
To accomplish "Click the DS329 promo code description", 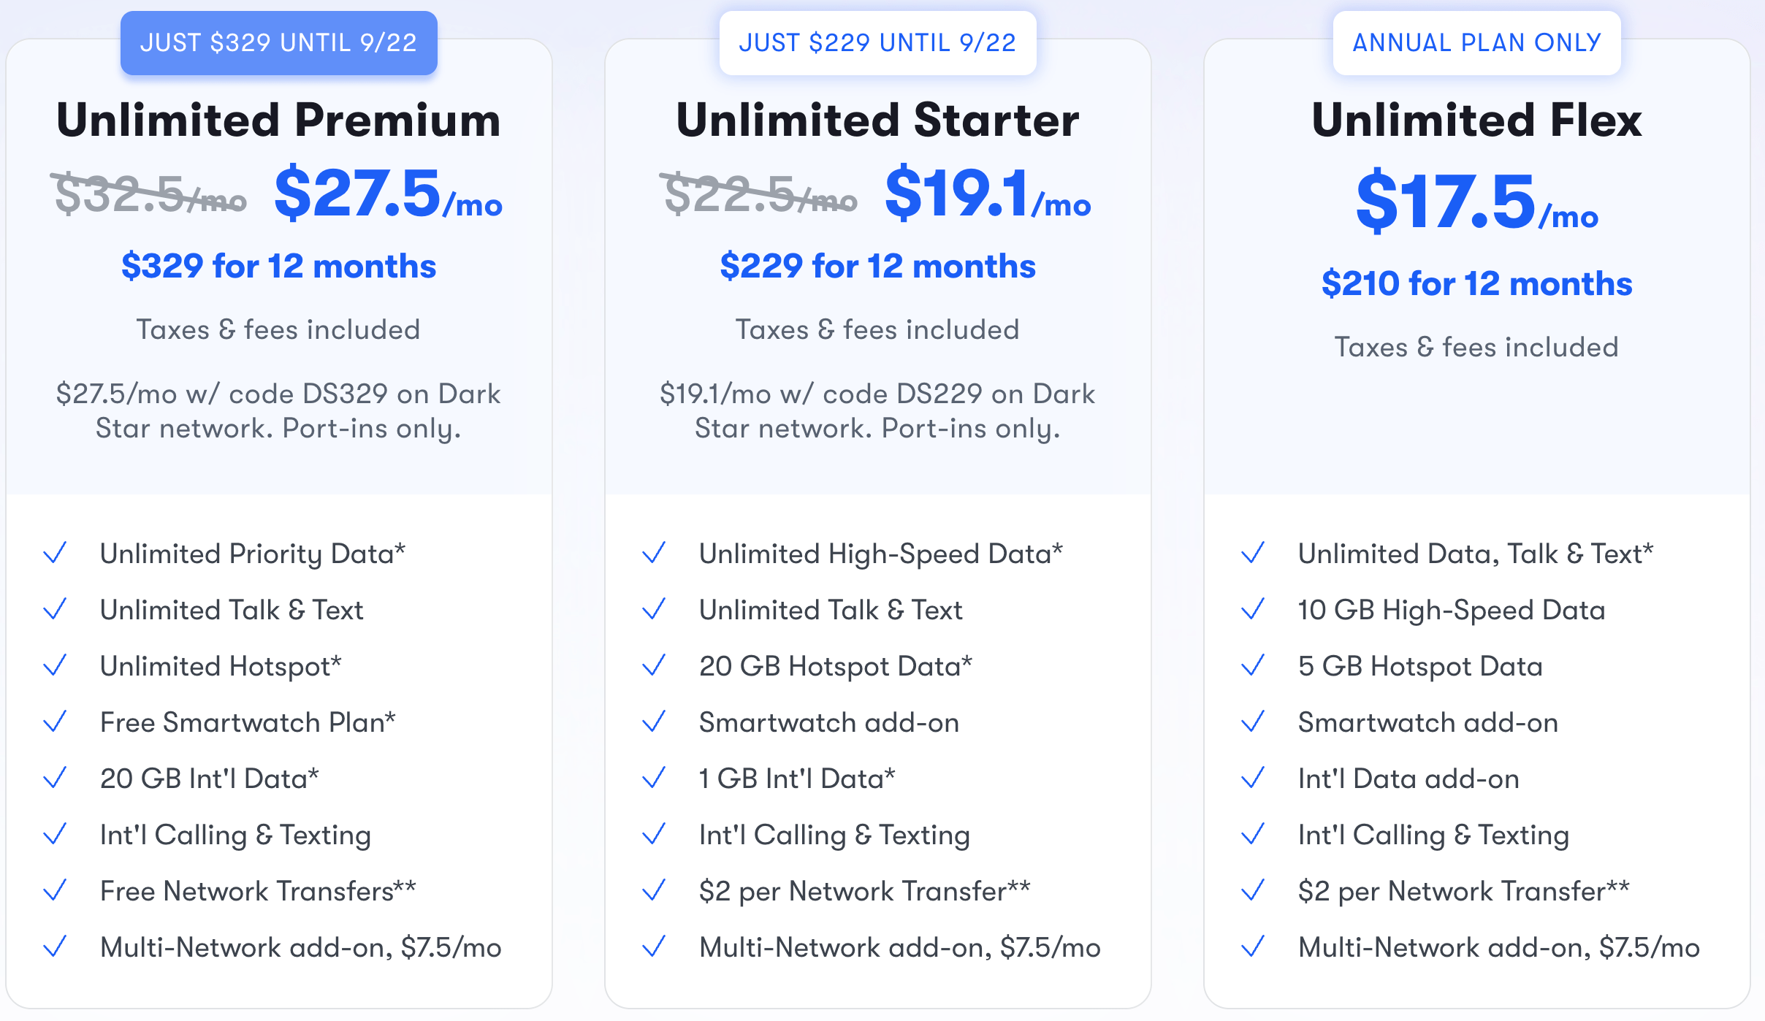I will [278, 410].
